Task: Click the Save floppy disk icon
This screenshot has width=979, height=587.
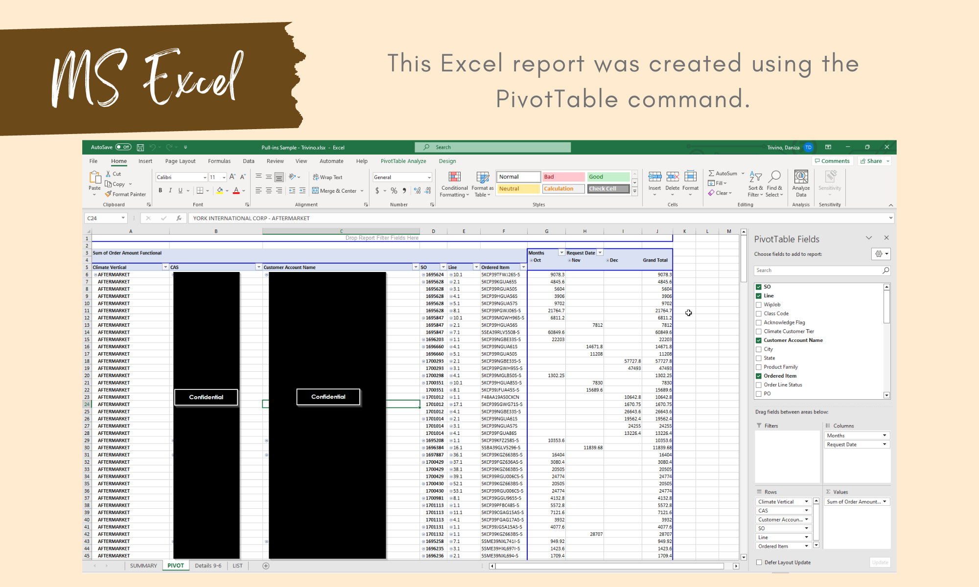Action: (x=140, y=147)
